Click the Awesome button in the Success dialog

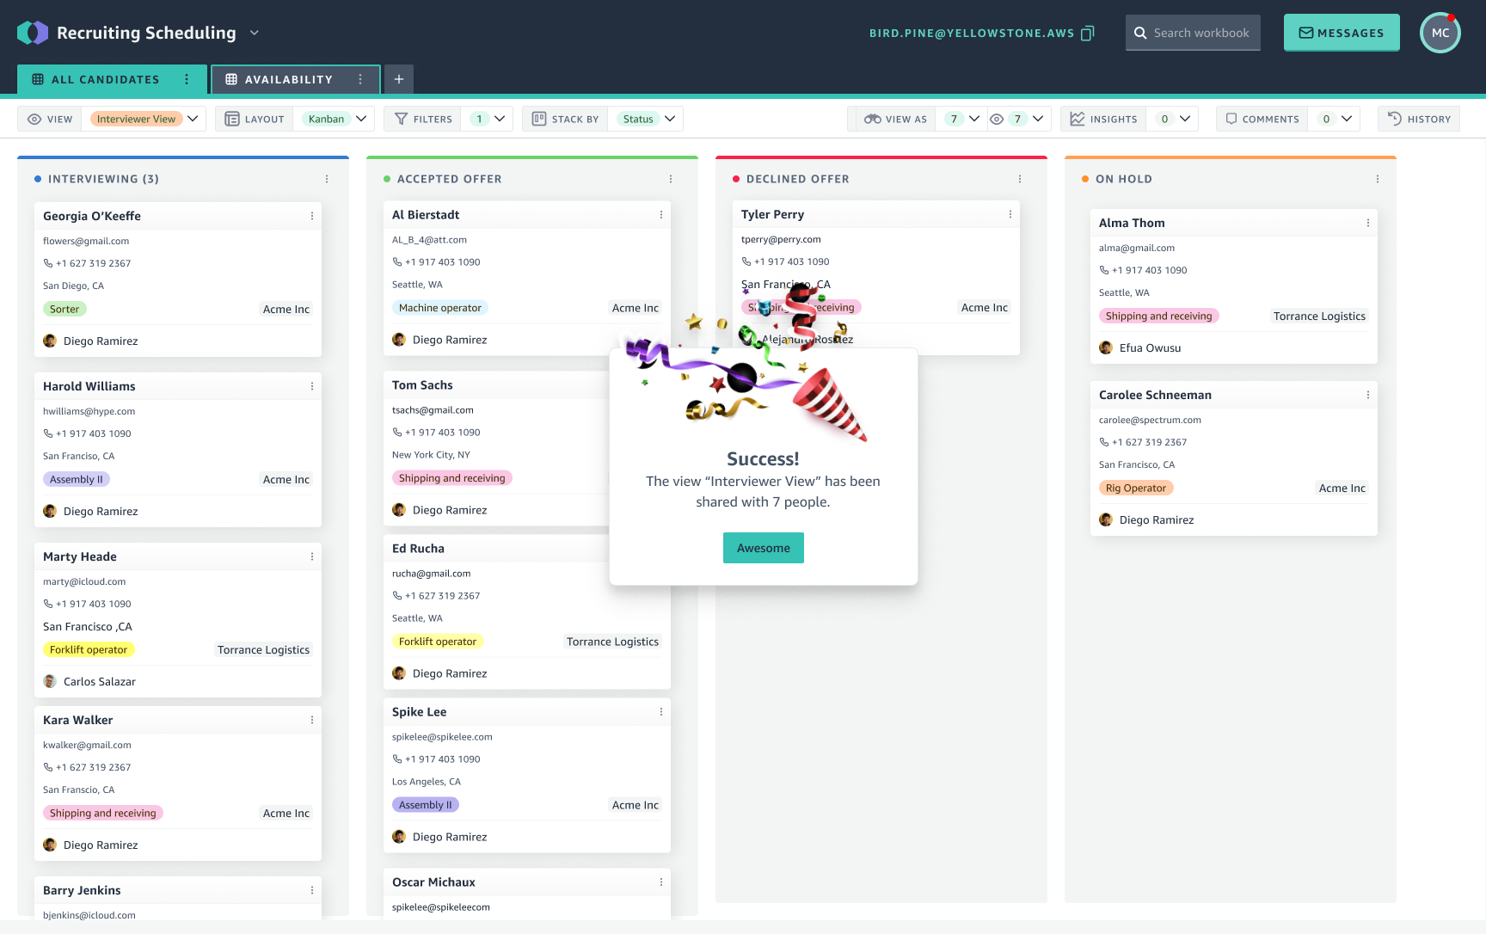coord(763,548)
